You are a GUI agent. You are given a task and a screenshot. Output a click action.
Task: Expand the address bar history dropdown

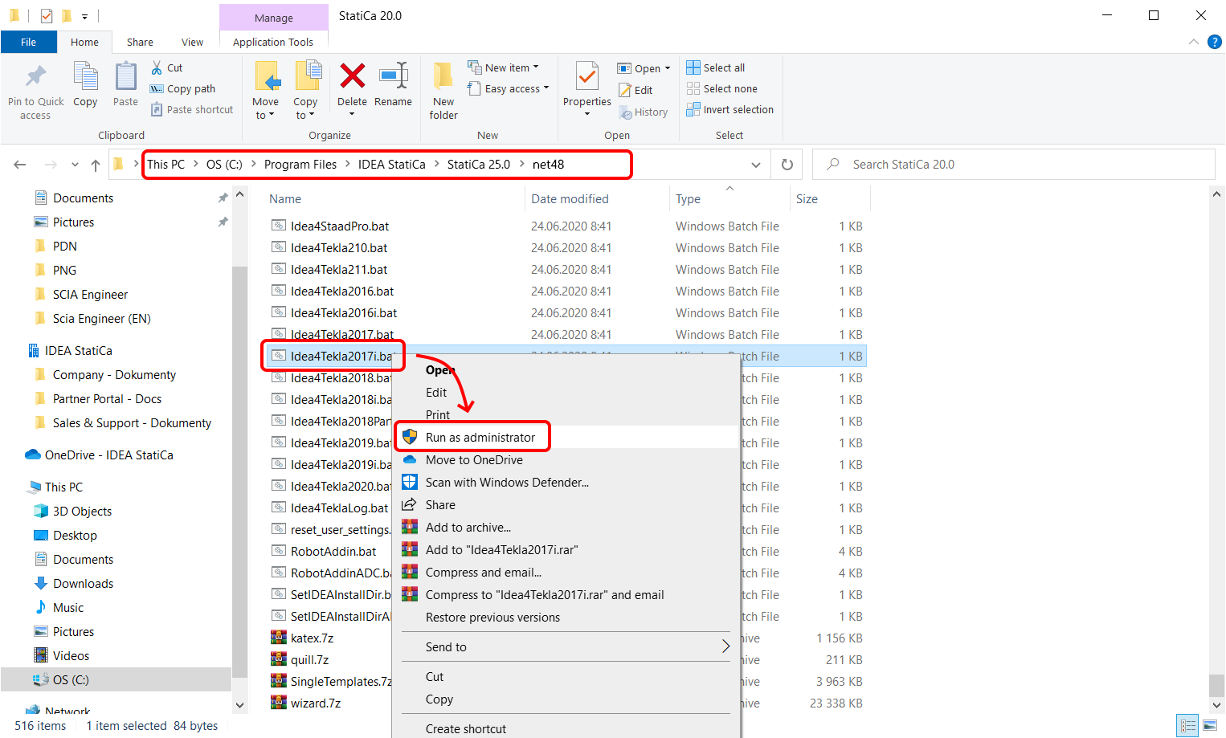pyautogui.click(x=755, y=165)
